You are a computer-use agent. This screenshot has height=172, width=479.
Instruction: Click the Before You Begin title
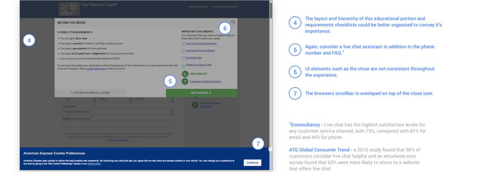pos(71,23)
